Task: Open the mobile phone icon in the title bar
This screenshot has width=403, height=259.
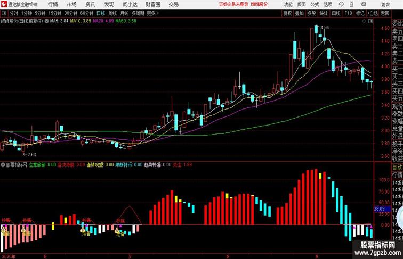Action: click(352, 4)
